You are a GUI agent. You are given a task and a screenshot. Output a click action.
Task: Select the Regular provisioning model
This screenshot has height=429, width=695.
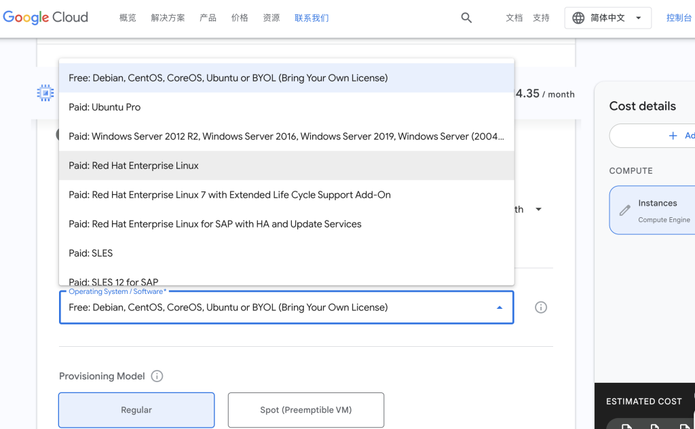pyautogui.click(x=136, y=410)
